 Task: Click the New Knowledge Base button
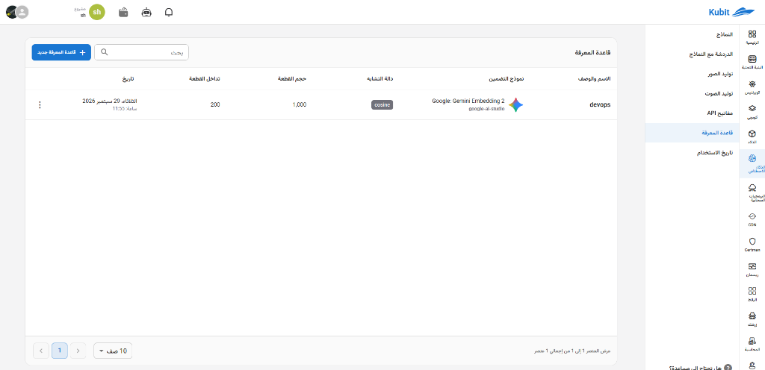point(61,52)
